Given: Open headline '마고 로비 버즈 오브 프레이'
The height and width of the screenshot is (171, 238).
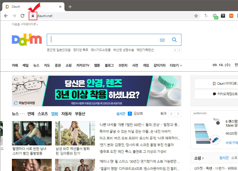Looking at the screenshot, I should pos(140,138).
